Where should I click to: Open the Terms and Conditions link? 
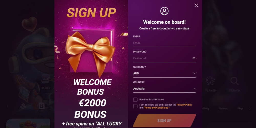pyautogui.click(x=156, y=108)
